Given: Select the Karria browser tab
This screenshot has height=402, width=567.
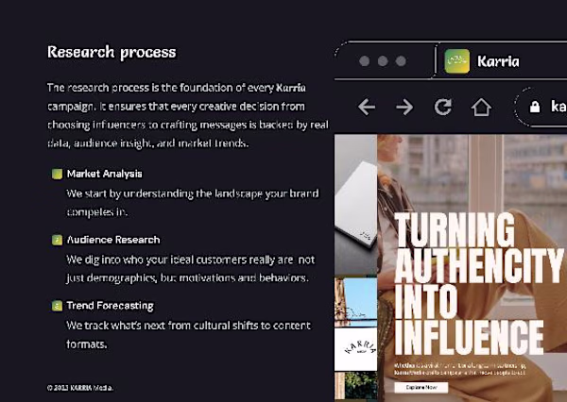Looking at the screenshot, I should click(x=501, y=60).
